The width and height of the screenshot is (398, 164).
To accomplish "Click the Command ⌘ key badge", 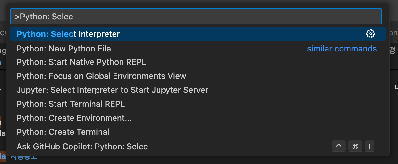I will click(355, 146).
